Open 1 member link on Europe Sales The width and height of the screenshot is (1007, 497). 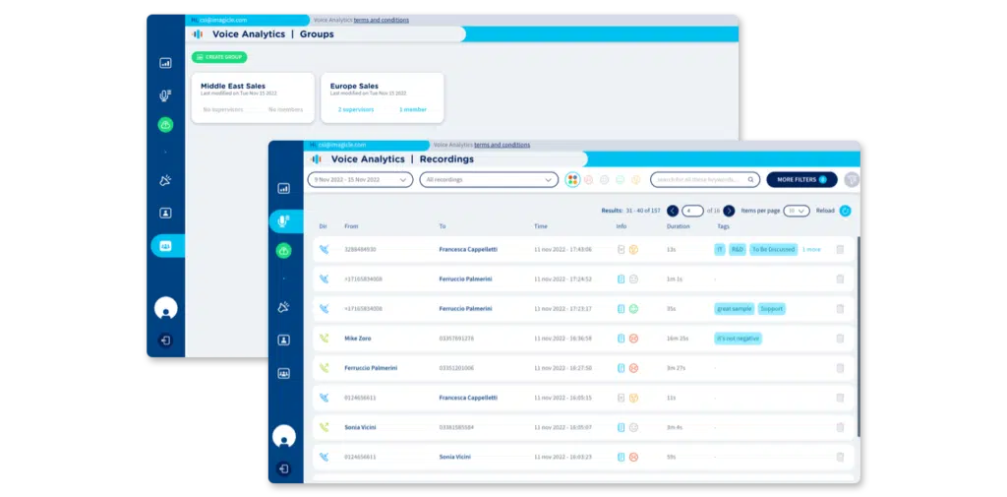(413, 110)
